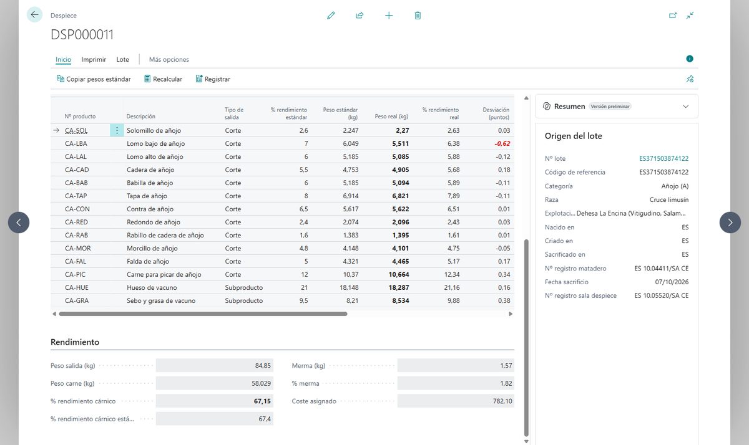Click the % rendimiento cárnico value
Image resolution: width=749 pixels, height=445 pixels.
click(213, 401)
